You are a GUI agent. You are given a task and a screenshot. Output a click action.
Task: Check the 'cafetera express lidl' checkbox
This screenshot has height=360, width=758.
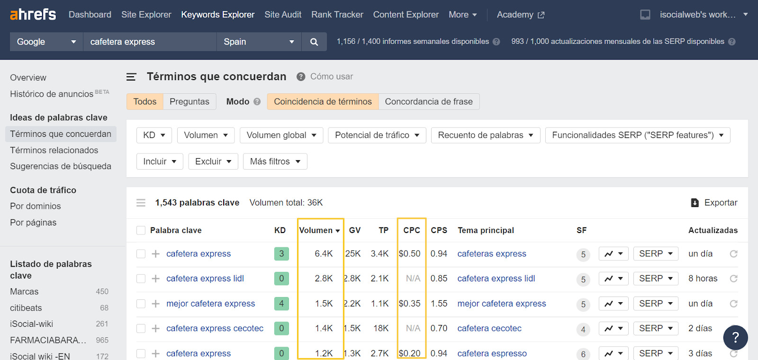click(x=141, y=279)
